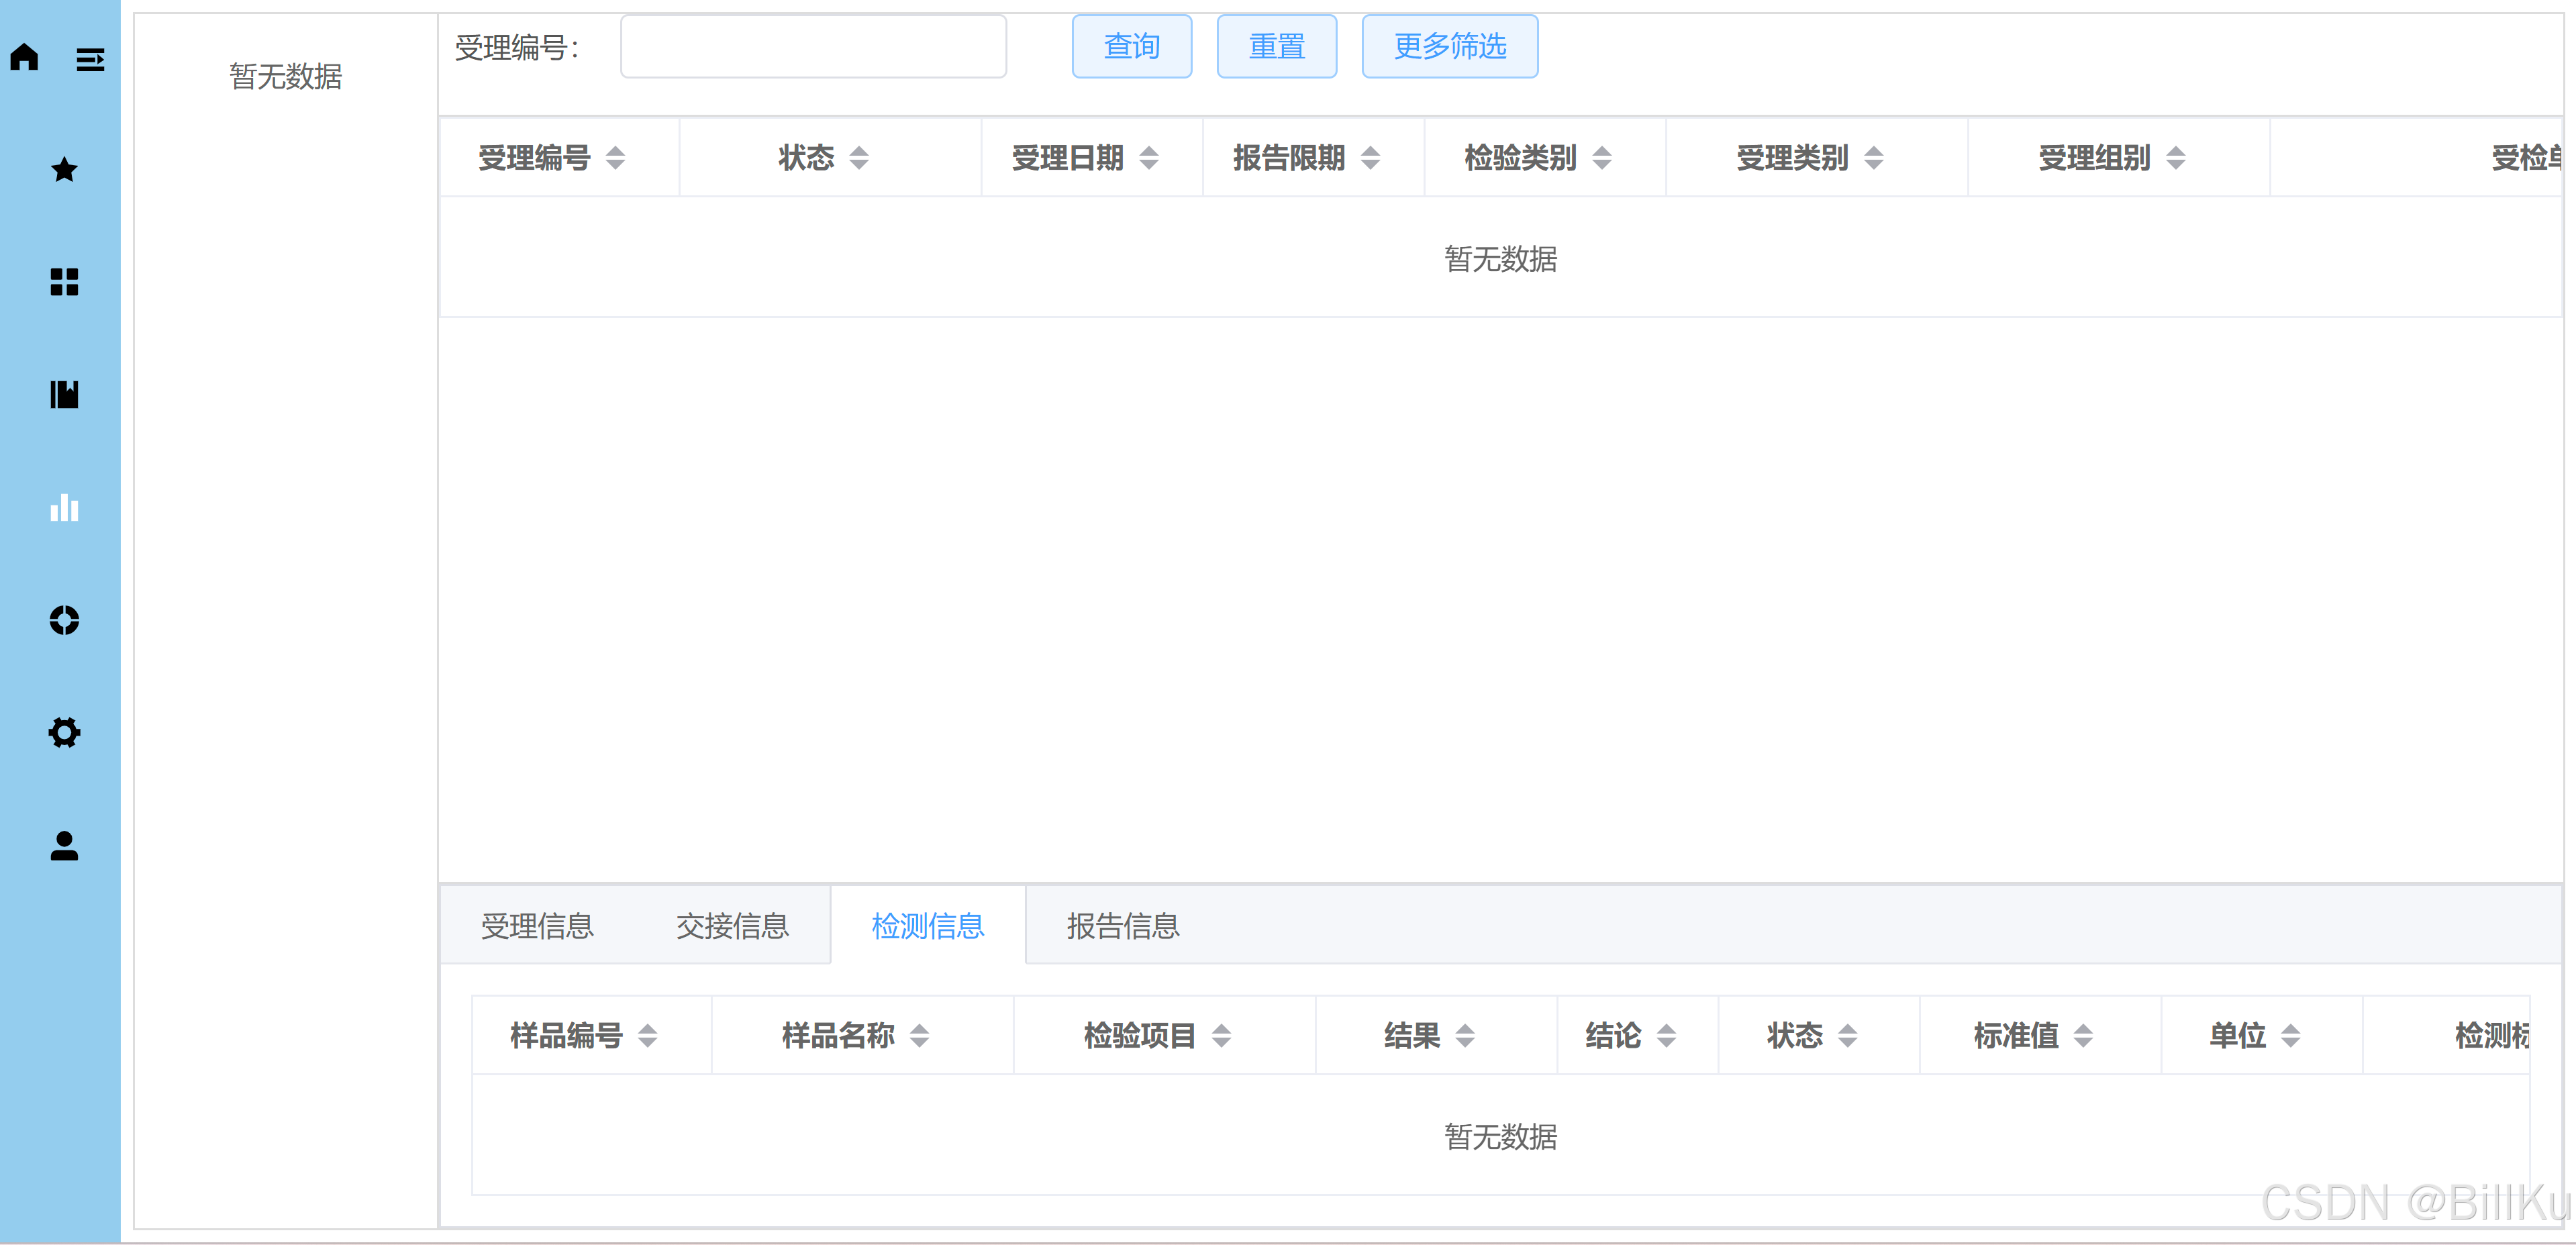Sort the 检验项目 column
The image size is (2576, 1245).
tap(1221, 1035)
